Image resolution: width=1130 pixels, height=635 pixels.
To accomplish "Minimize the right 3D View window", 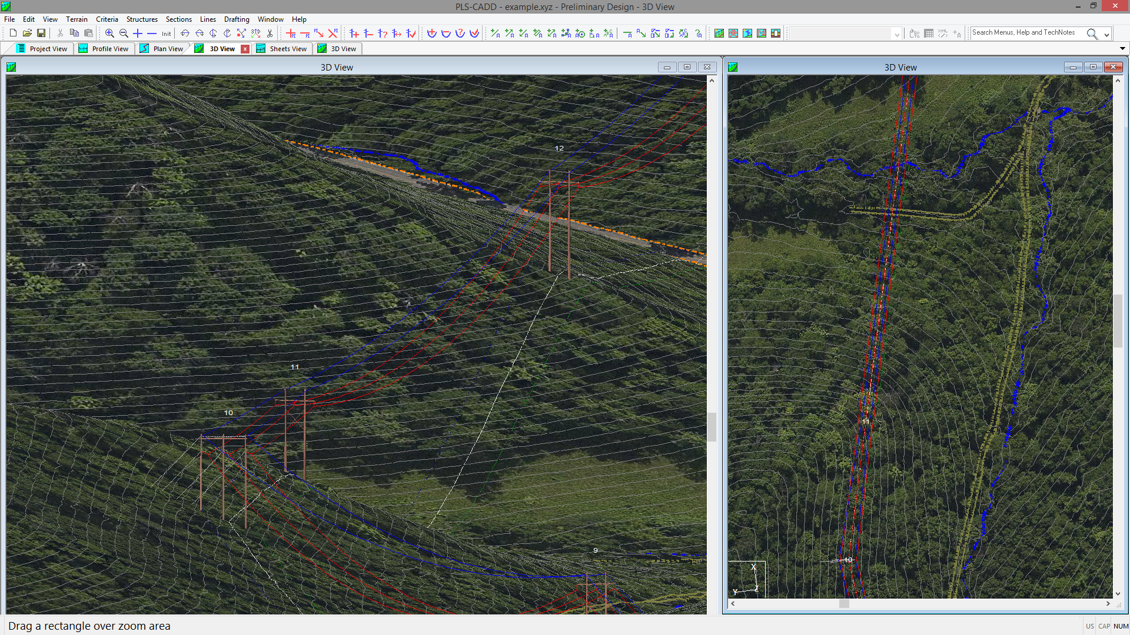I will (x=1073, y=67).
